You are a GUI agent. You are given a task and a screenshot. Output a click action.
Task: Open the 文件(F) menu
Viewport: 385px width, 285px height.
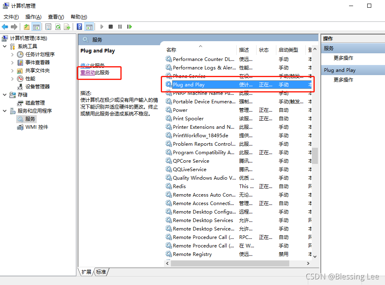click(11, 17)
